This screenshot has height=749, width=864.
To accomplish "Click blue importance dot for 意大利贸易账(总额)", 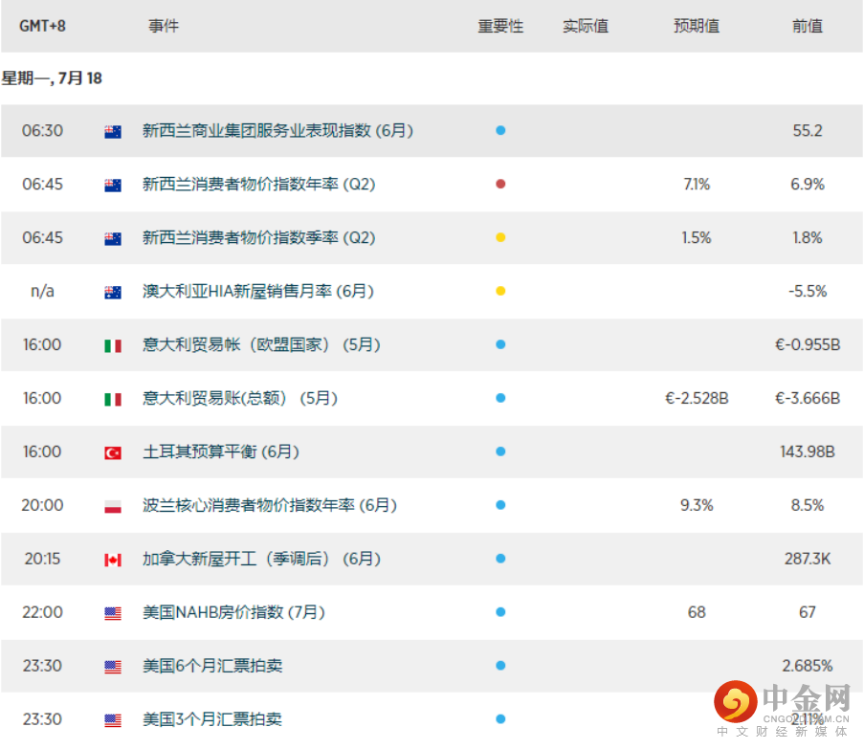I will coord(500,398).
